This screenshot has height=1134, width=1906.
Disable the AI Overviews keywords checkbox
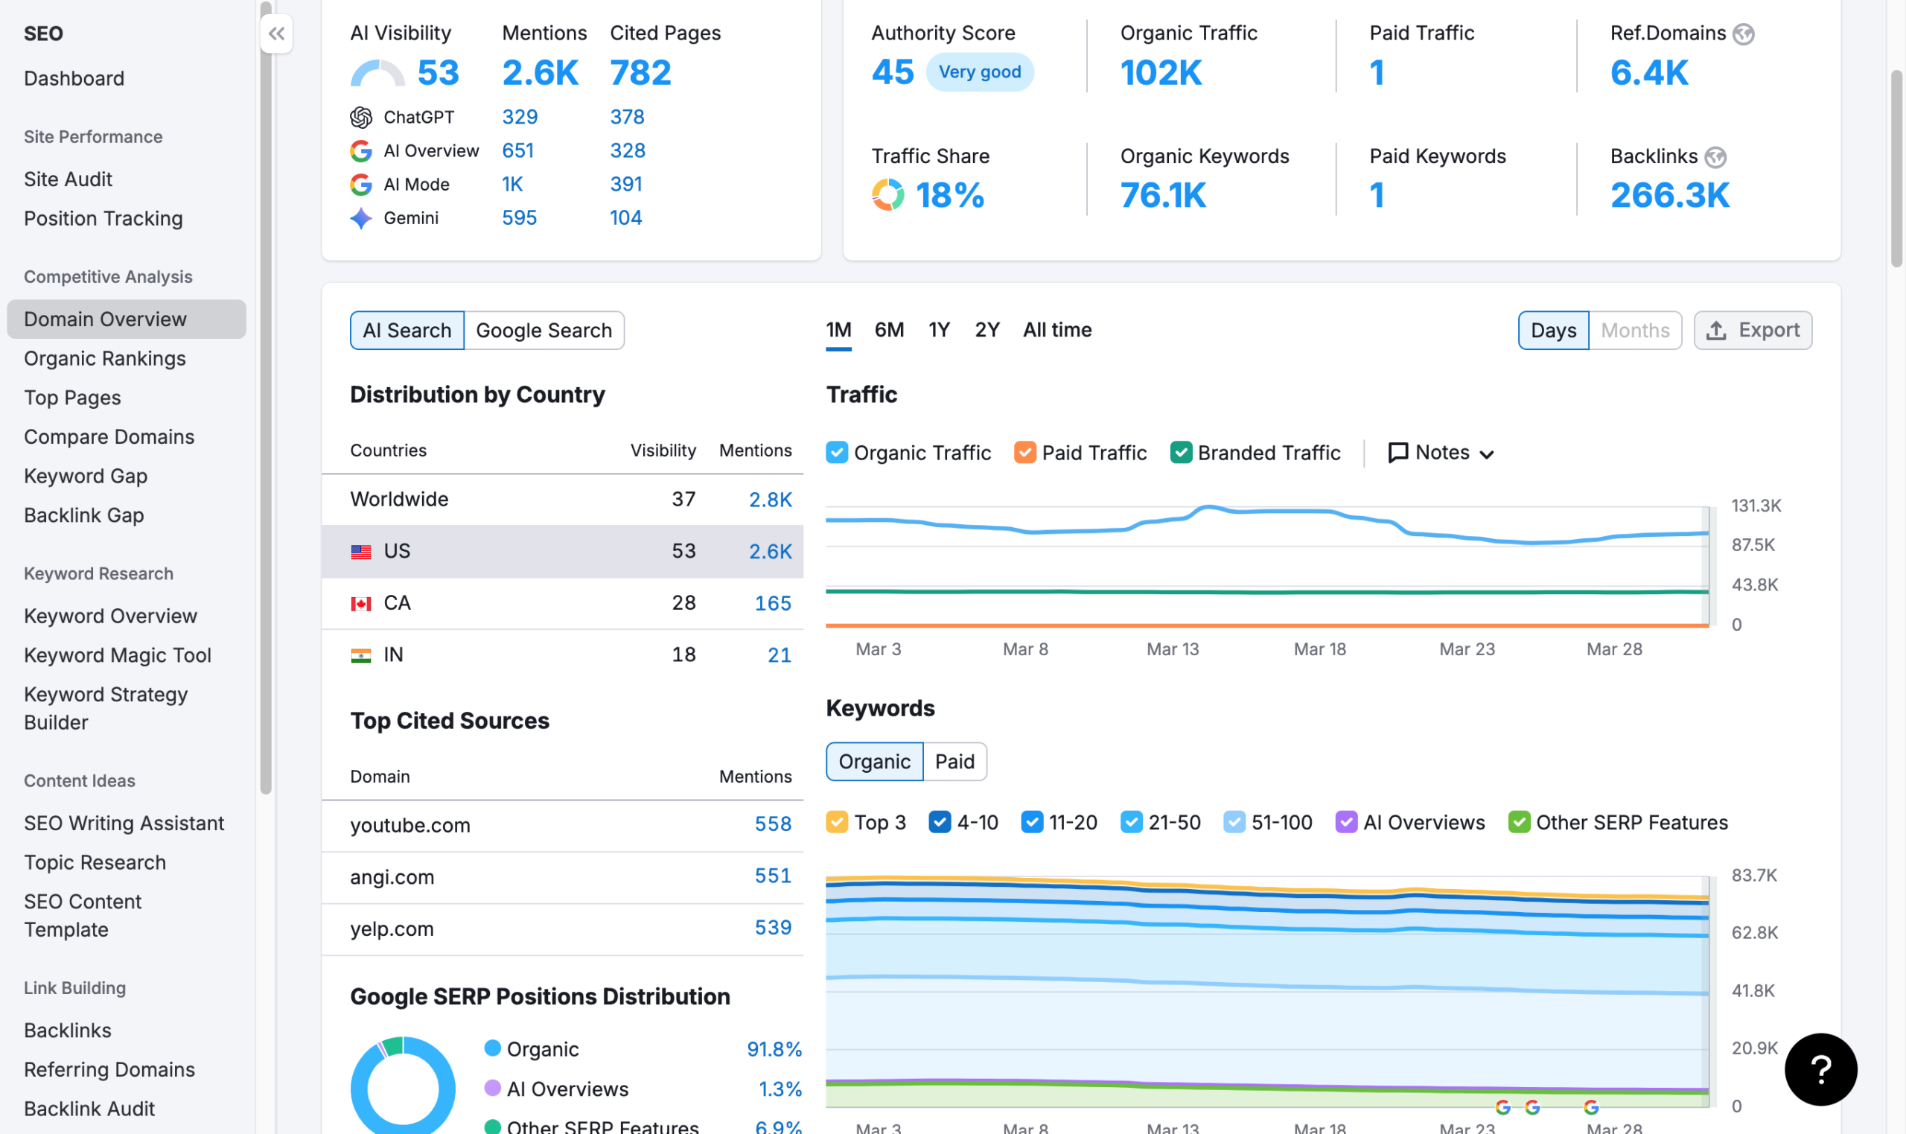(1345, 822)
